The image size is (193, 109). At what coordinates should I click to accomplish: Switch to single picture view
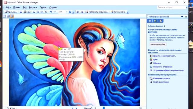[x=12, y=16]
